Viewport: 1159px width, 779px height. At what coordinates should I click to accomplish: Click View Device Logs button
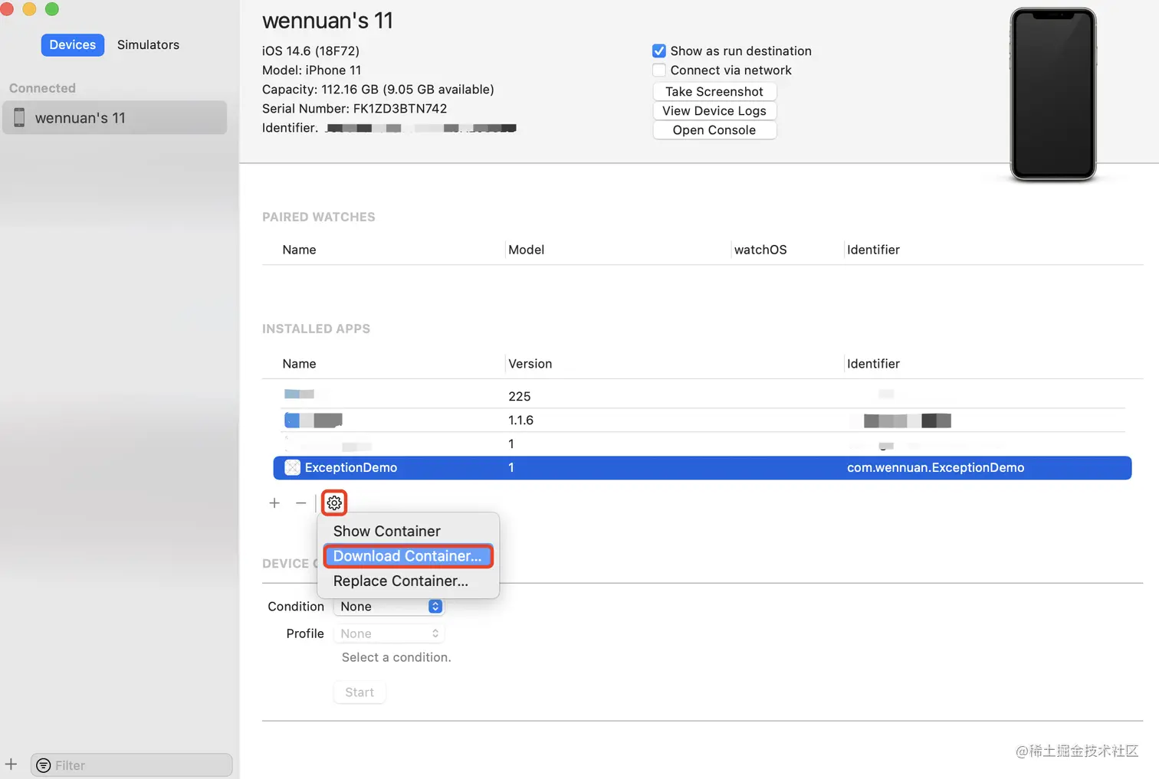[714, 110]
